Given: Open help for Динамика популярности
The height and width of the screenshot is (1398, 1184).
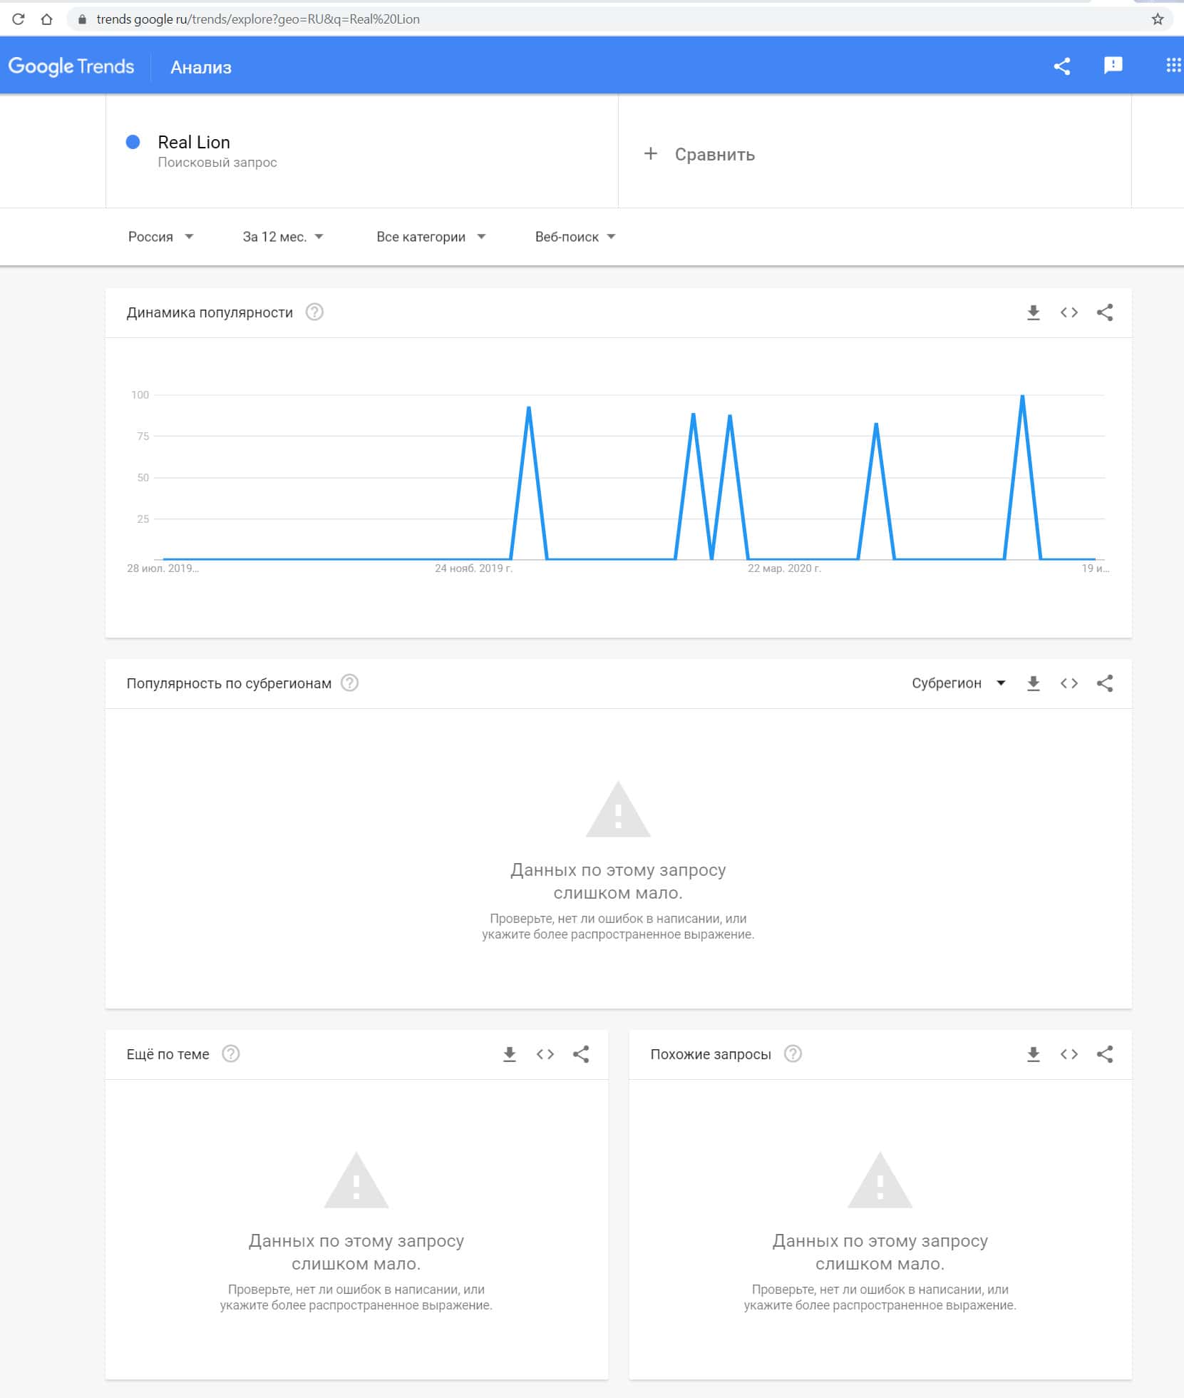Looking at the screenshot, I should tap(314, 312).
